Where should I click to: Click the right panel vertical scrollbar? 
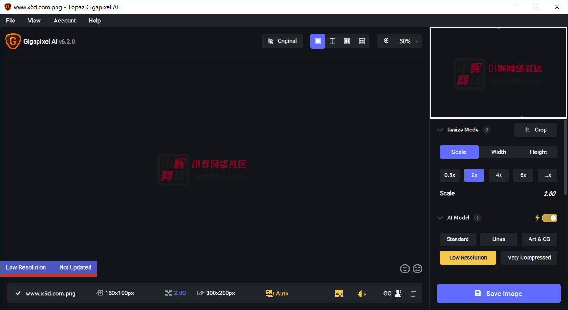click(x=565, y=158)
